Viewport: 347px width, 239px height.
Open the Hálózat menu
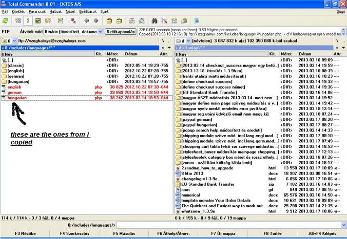[55, 11]
